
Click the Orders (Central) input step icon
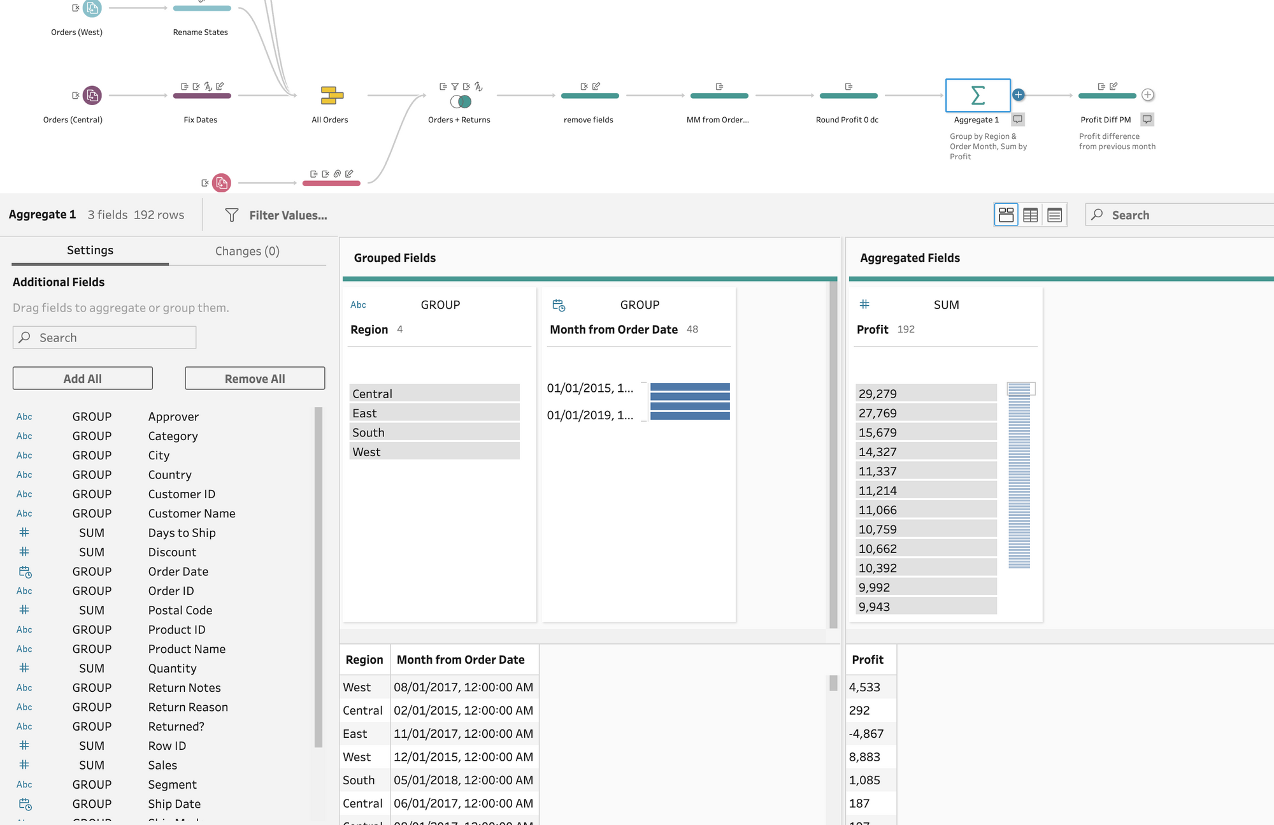point(92,96)
